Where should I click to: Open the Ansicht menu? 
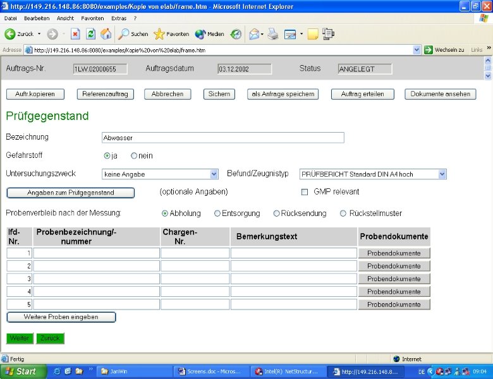(x=65, y=18)
